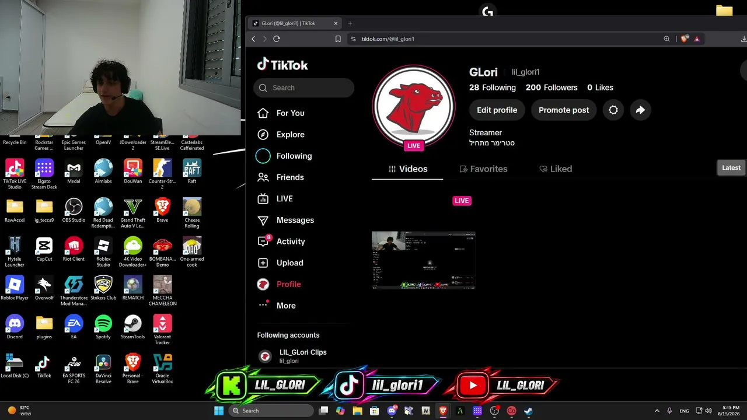This screenshot has width=747, height=420.
Task: Open Grand Theft Auto V desktop shortcut
Action: coord(132,213)
